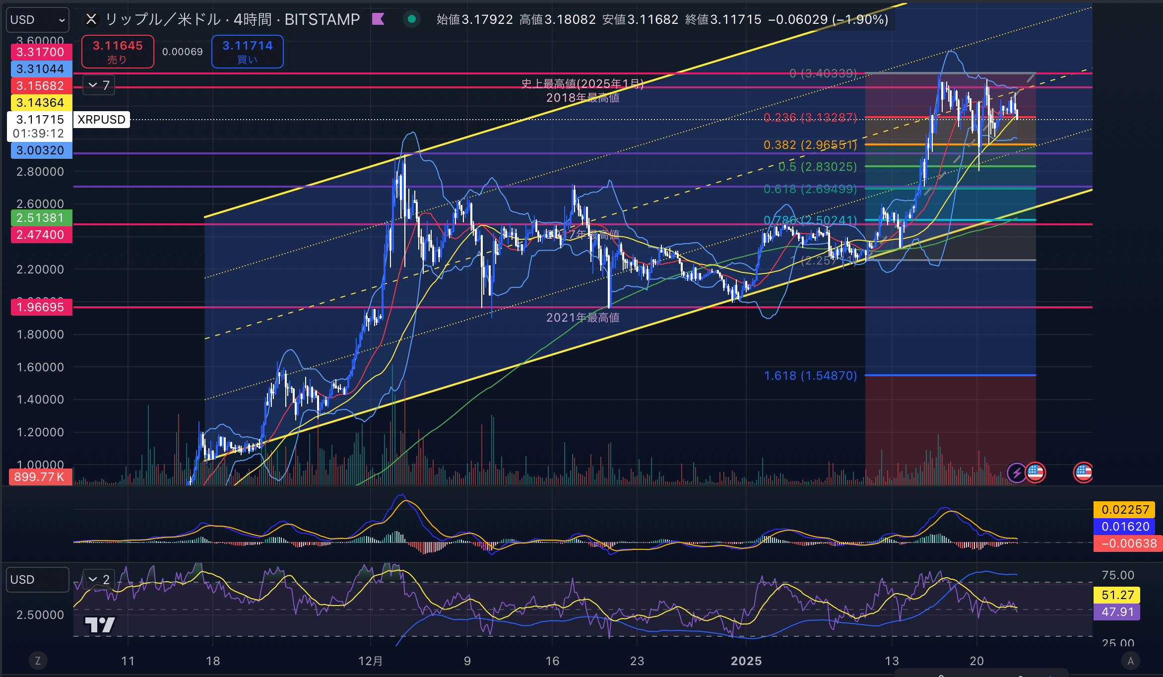Toggle the A auto-scale button at bottom right
1163x677 pixels.
[1131, 661]
